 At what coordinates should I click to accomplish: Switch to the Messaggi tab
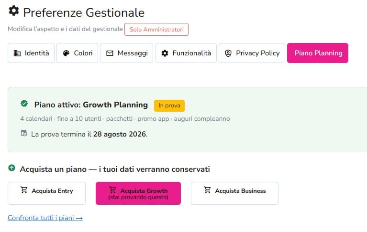(127, 53)
